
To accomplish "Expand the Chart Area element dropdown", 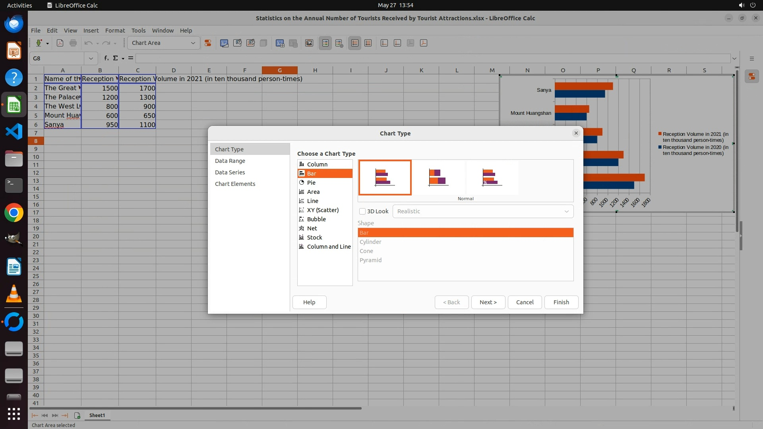I will [193, 43].
